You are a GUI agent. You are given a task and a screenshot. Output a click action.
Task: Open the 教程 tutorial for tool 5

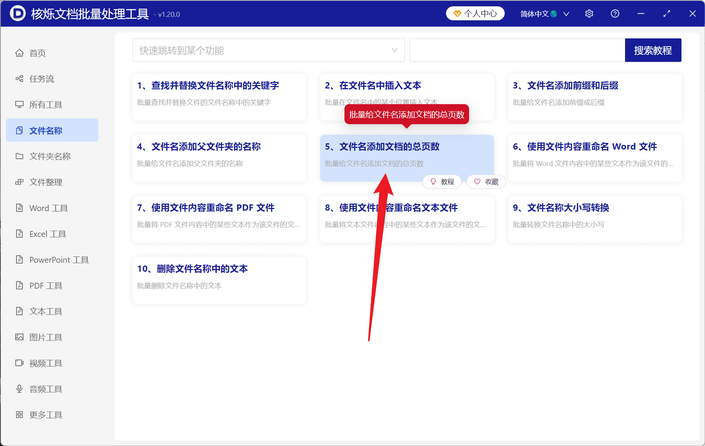[x=442, y=182]
